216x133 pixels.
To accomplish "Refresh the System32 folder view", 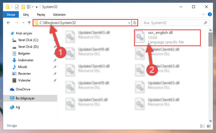I will point(135,23).
